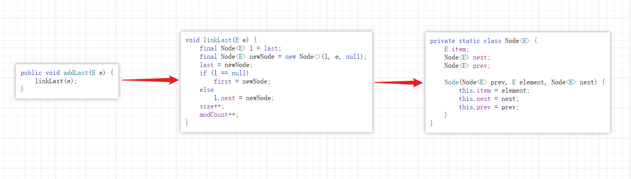The width and height of the screenshot is (631, 179).
Task: Click the 'modCount++;' line
Action: [219, 114]
